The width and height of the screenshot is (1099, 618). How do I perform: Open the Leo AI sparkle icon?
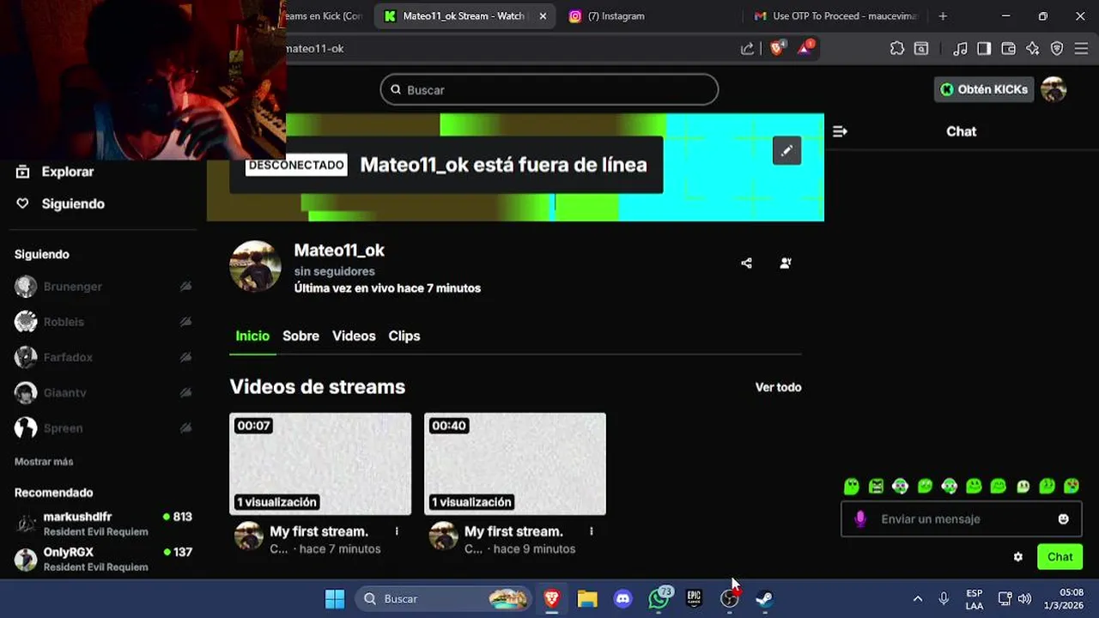(x=1033, y=49)
